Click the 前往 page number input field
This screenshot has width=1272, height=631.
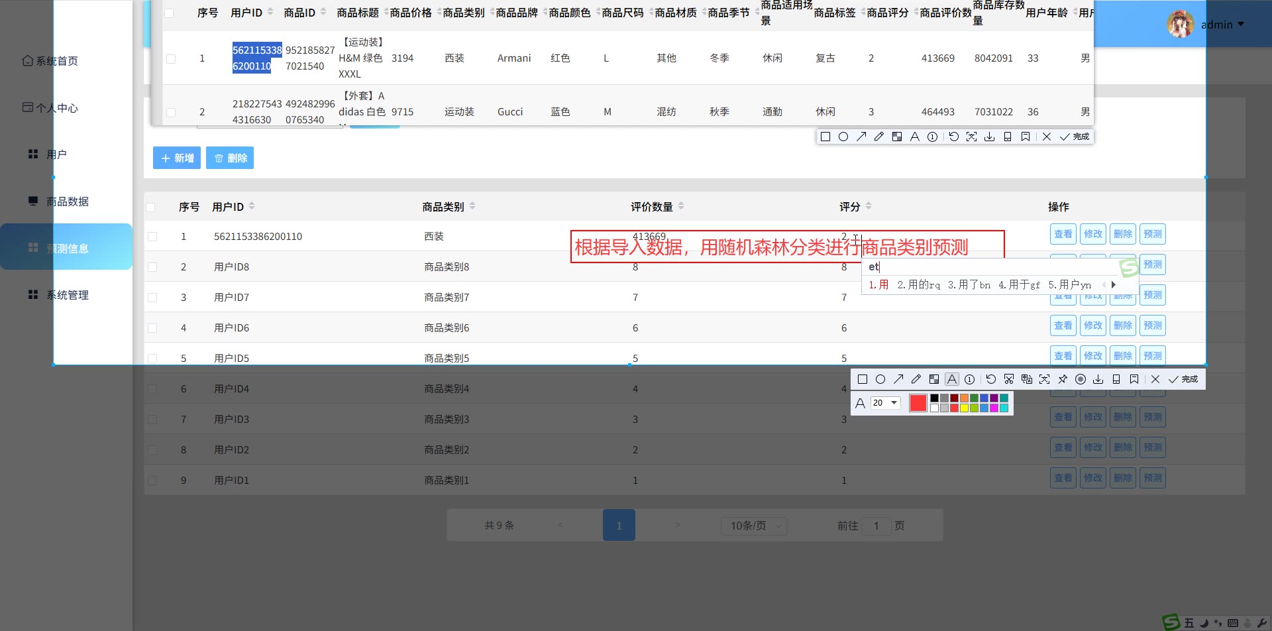[876, 526]
